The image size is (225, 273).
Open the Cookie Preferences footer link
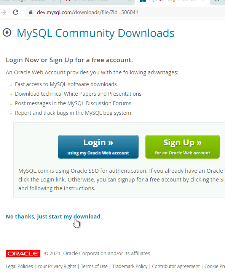coord(215,267)
